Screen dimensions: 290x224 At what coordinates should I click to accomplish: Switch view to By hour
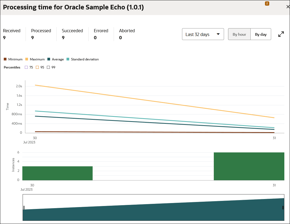(x=239, y=34)
